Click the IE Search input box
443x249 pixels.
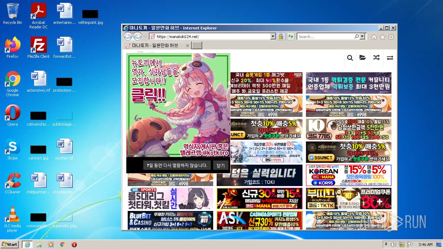pos(325,36)
